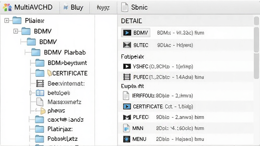Open the hygz tab

pos(103,7)
